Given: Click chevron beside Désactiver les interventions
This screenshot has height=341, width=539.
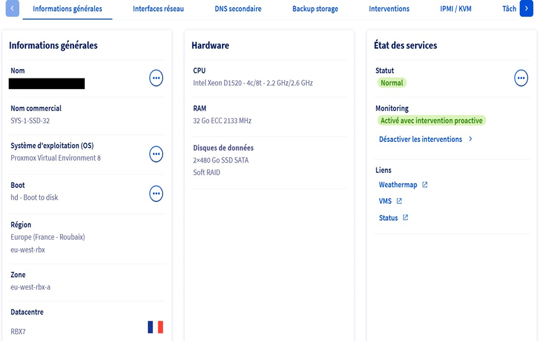Looking at the screenshot, I should [471, 139].
